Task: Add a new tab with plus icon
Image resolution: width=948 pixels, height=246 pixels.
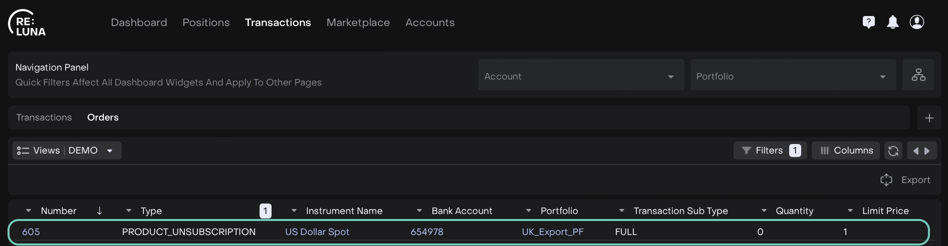Action: [x=929, y=118]
